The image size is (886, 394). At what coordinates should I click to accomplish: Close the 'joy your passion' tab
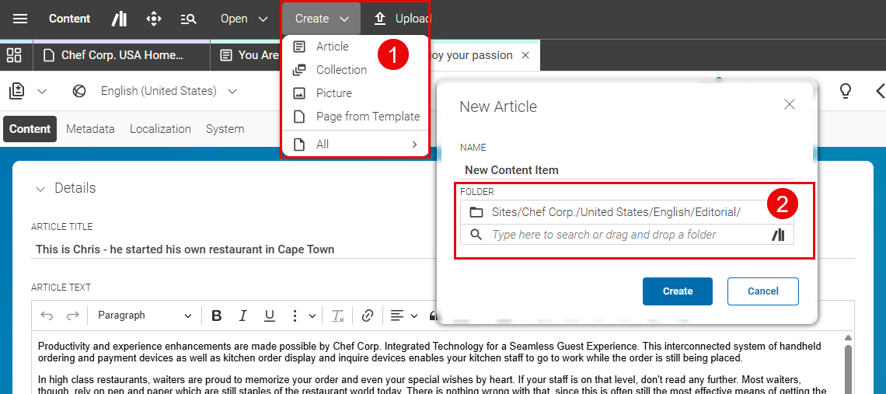point(525,55)
